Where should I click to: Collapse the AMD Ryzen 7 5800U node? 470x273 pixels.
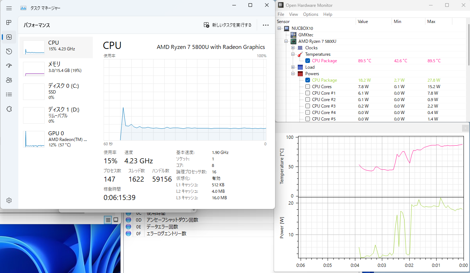point(286,41)
